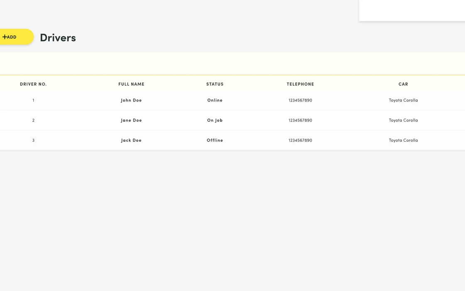465x291 pixels.
Task: Click Jack Doe's Toyota Corolla cell
Action: point(403,140)
